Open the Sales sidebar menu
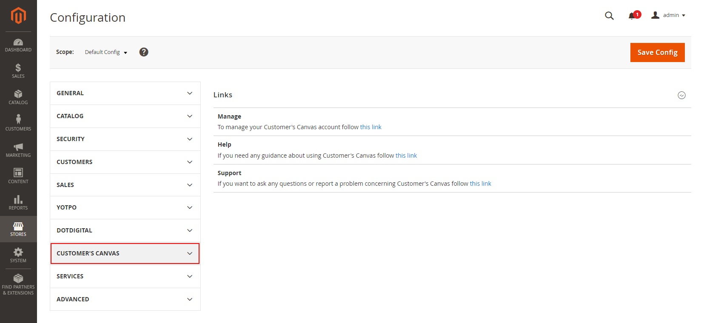The height and width of the screenshot is (323, 704). [x=18, y=71]
